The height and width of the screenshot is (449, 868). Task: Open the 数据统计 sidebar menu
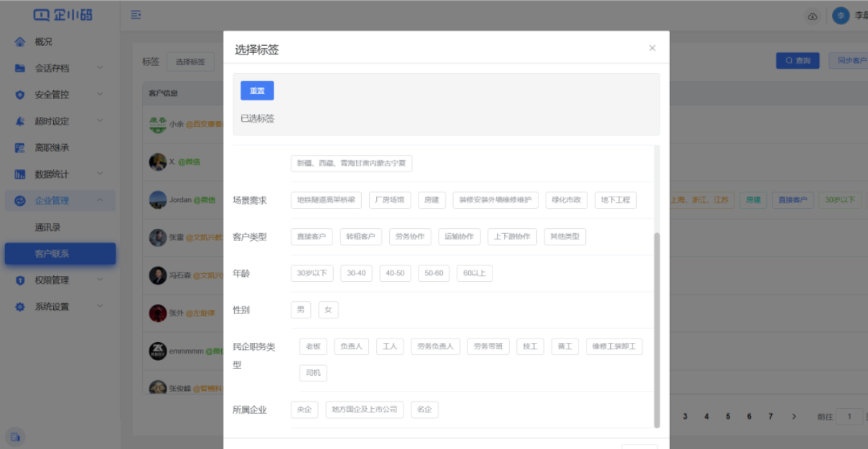60,174
